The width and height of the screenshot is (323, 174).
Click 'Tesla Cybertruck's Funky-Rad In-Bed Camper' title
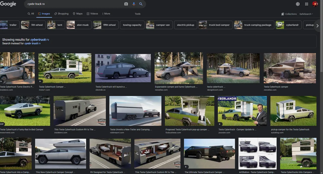pos(22,130)
